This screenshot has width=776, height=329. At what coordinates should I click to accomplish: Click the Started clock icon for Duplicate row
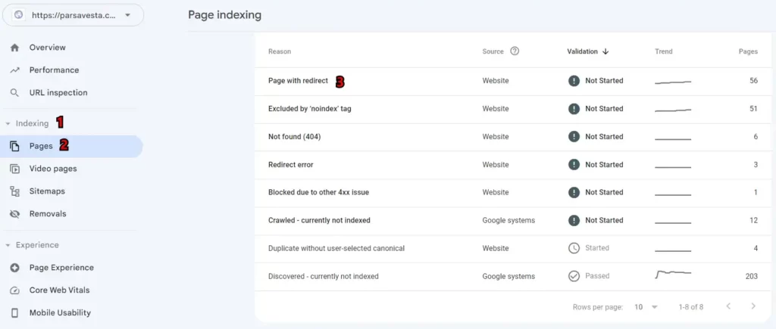coord(574,249)
